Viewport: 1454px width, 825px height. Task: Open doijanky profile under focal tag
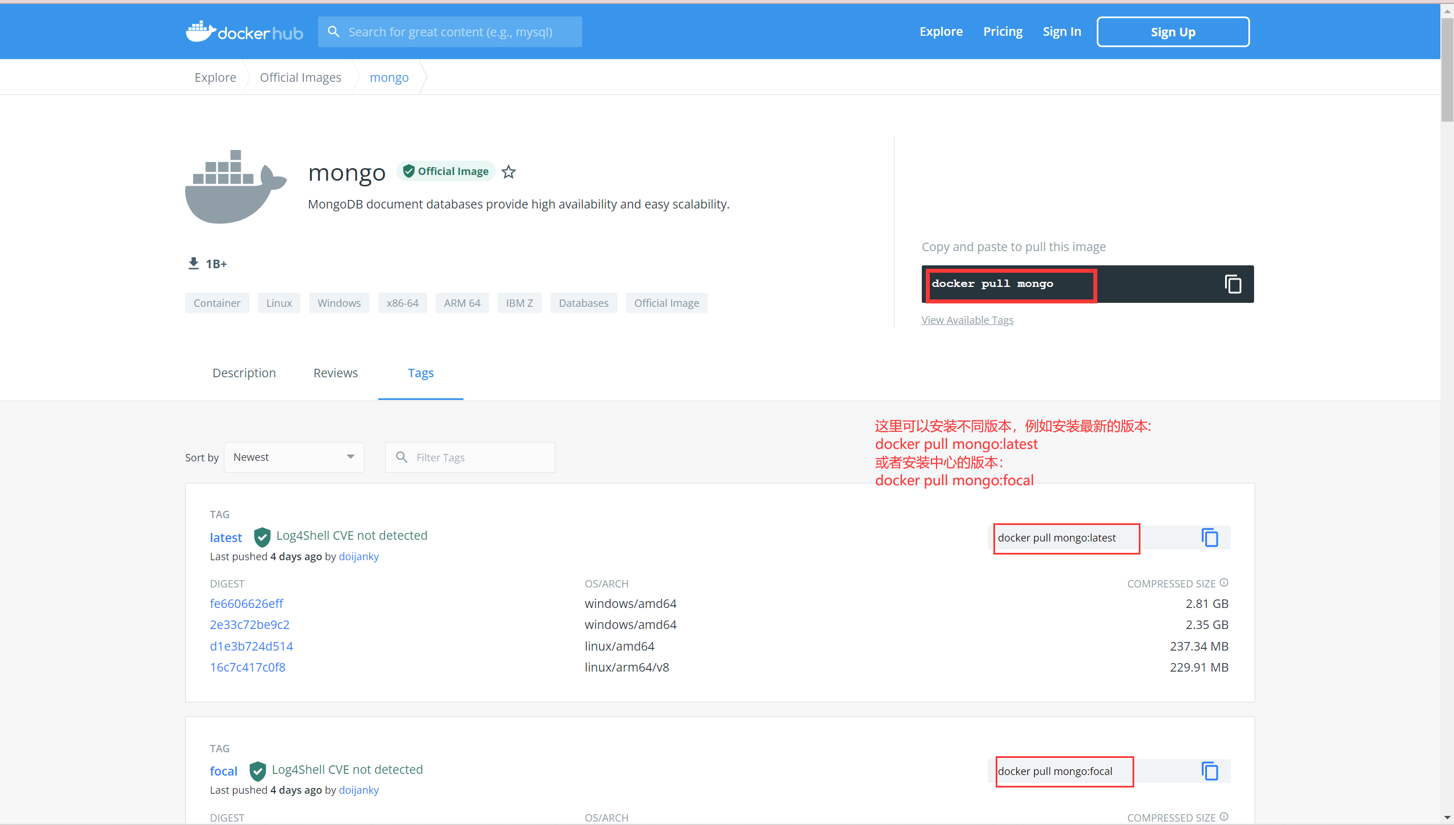(359, 790)
